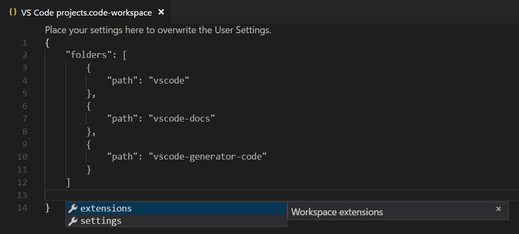Click the closing curly brace on line 14
519x234 pixels.
point(48,208)
